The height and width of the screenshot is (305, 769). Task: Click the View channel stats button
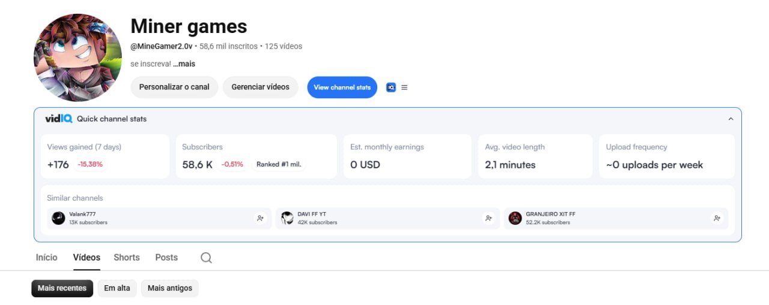(x=342, y=87)
